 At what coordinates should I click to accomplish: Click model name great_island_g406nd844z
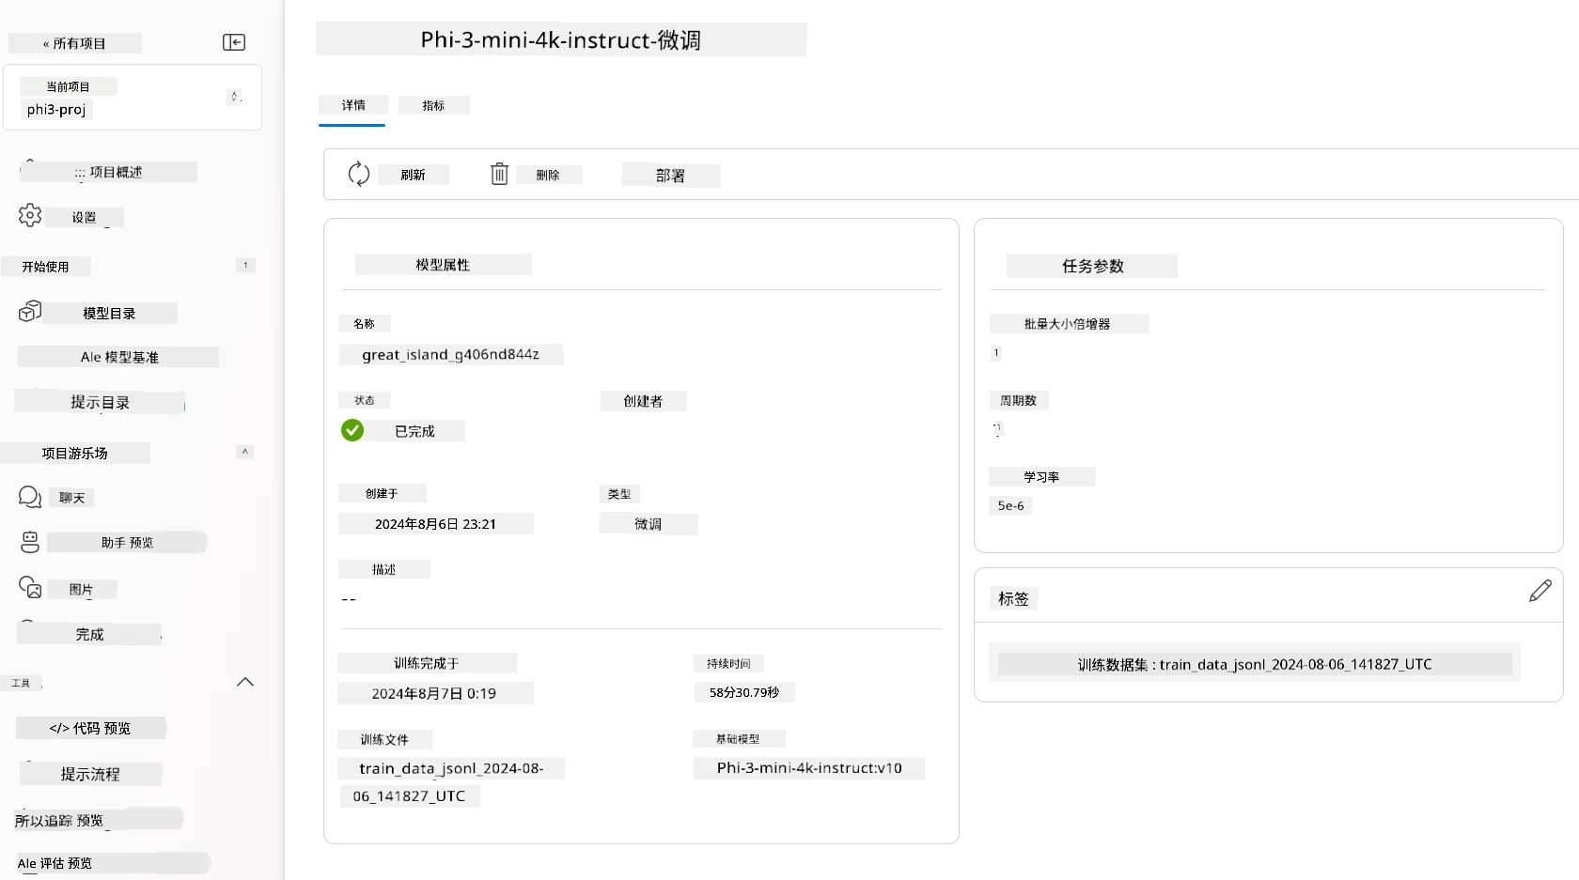pyautogui.click(x=450, y=354)
